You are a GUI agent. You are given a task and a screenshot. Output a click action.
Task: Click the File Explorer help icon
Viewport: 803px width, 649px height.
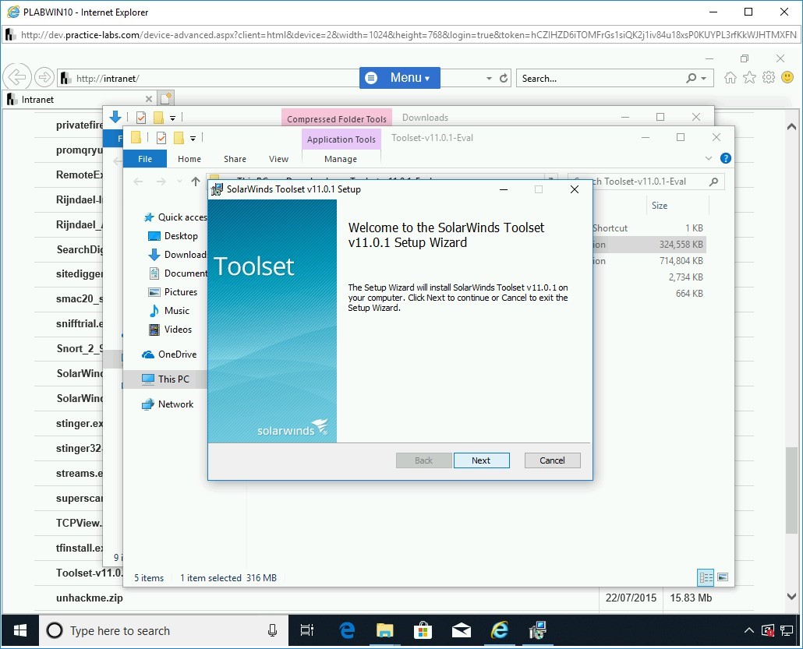[x=726, y=158]
